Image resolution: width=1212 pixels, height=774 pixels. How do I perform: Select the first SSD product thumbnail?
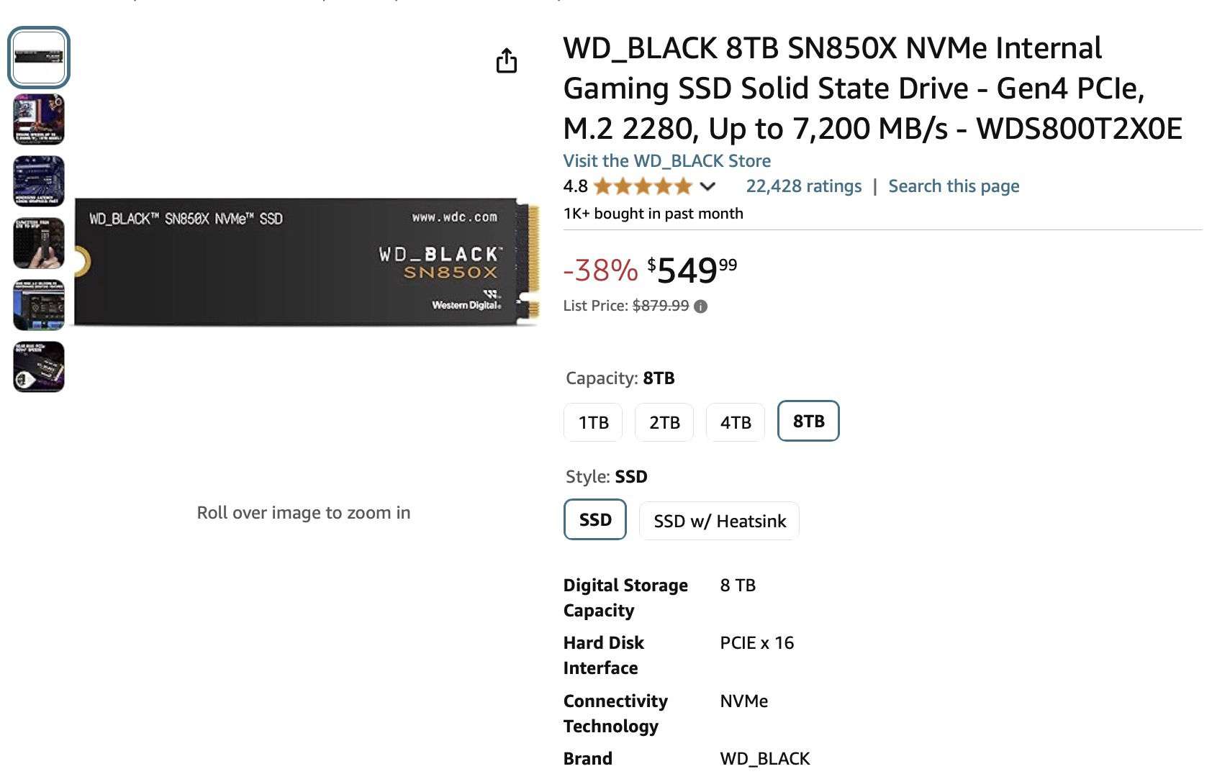[x=39, y=58]
